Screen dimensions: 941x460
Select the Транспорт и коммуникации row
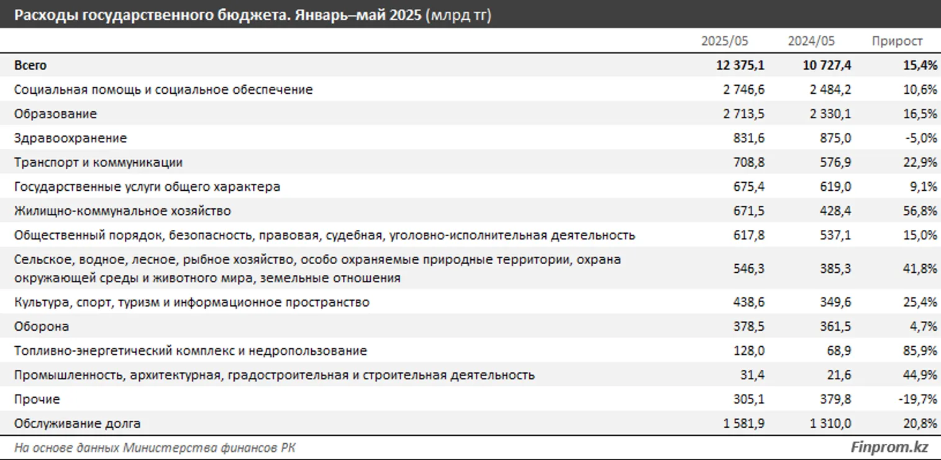98,162
